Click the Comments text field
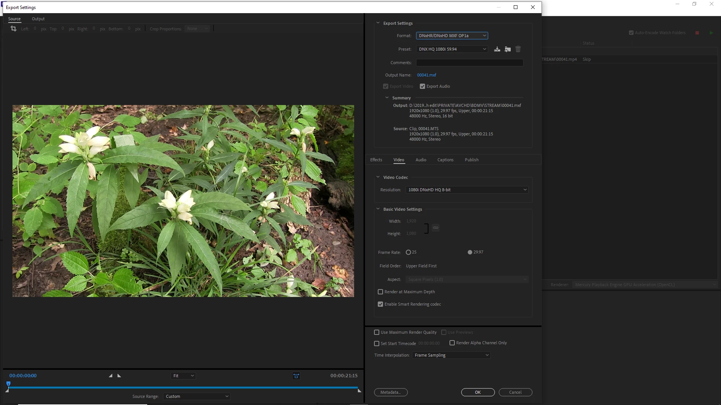 [469, 63]
